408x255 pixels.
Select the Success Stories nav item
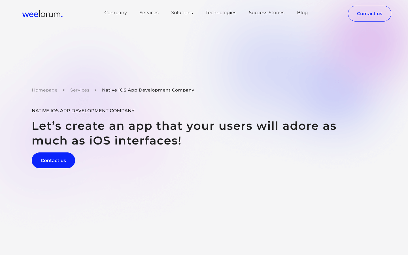tap(266, 12)
